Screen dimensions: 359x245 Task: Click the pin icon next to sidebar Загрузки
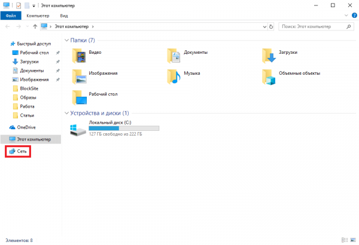tap(58, 62)
